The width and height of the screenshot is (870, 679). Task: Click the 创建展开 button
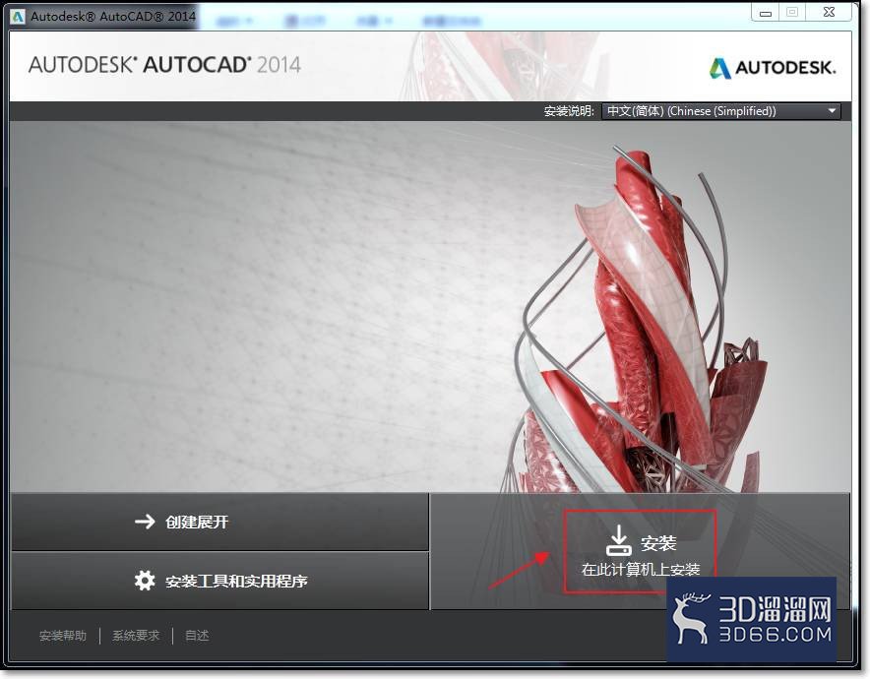coord(219,522)
